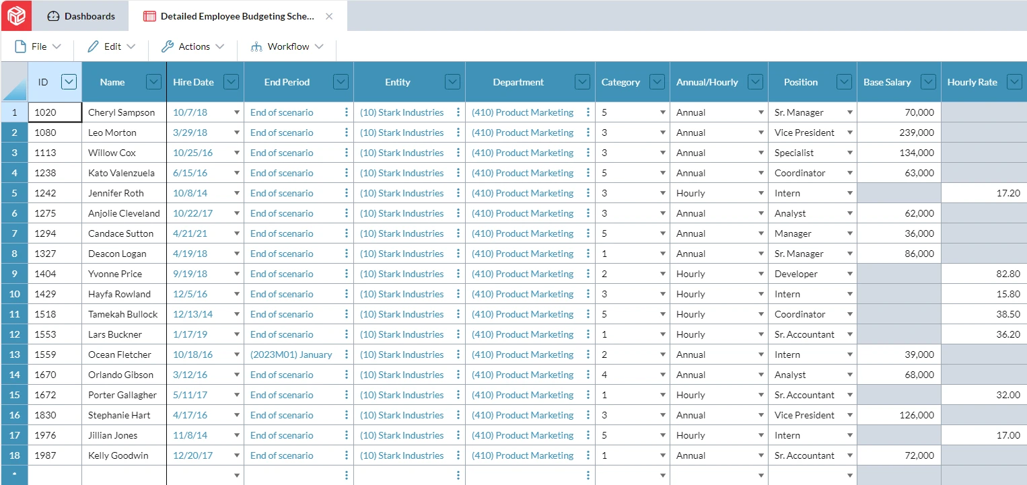
Task: Click the Dashboards gauge icon
Action: (53, 16)
